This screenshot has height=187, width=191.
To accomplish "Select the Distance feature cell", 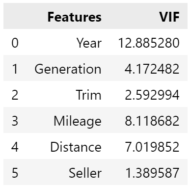I will [x=76, y=147].
